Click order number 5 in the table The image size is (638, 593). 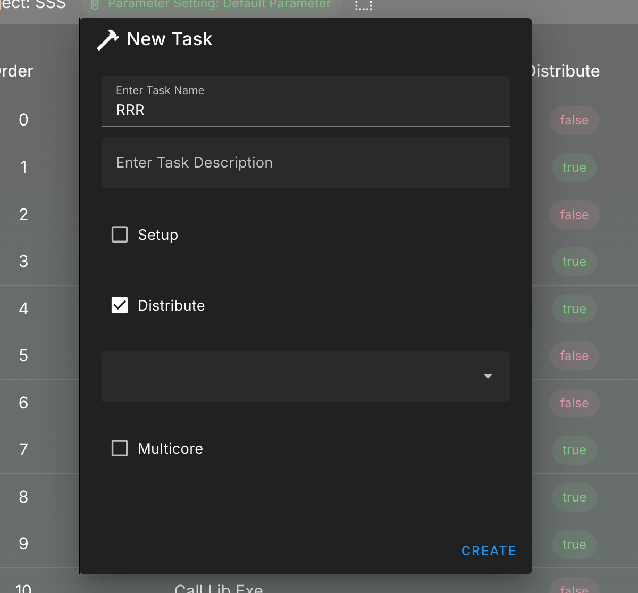23,356
